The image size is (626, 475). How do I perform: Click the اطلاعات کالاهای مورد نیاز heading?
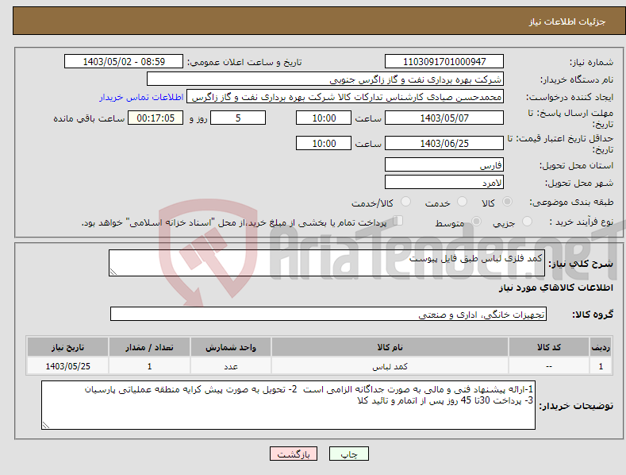(x=555, y=288)
